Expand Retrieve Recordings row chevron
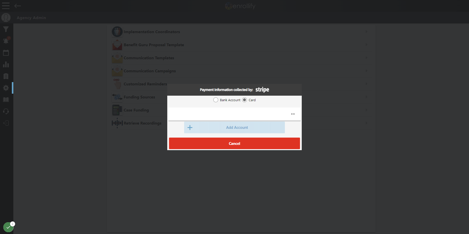The height and width of the screenshot is (234, 469). [x=366, y=123]
